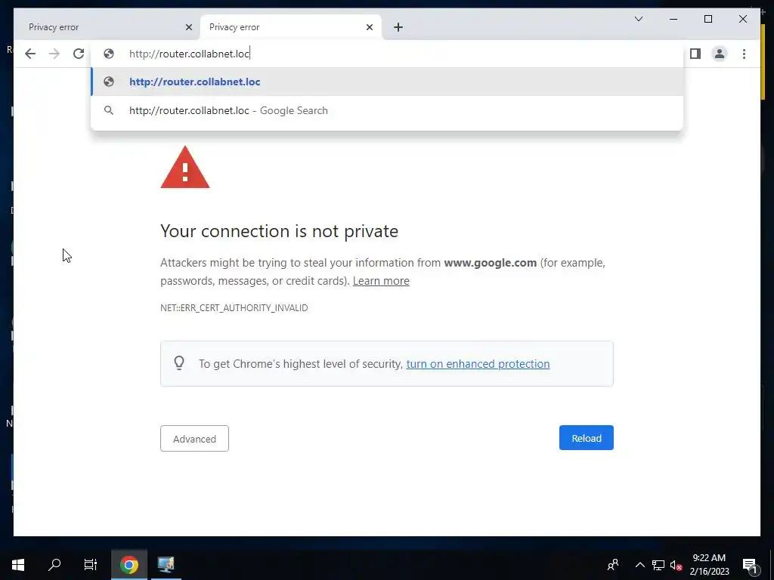Open the side panel icon in the toolbar
774x580 pixels.
click(695, 54)
